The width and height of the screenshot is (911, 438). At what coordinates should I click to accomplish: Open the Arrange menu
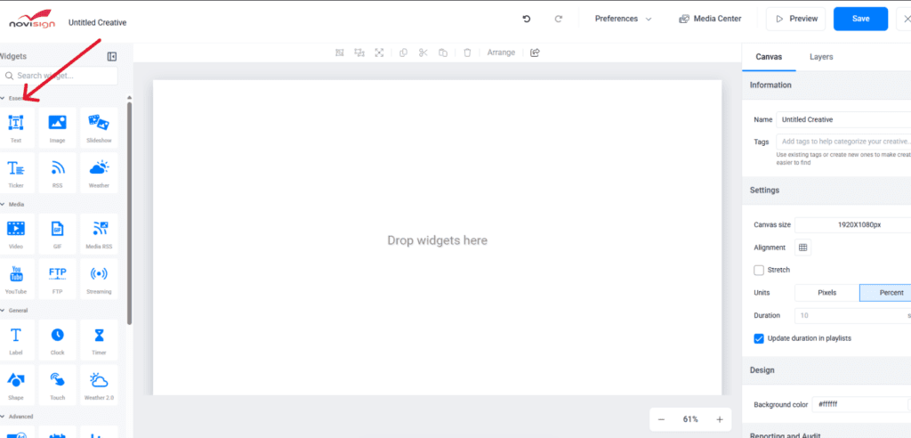(x=501, y=53)
